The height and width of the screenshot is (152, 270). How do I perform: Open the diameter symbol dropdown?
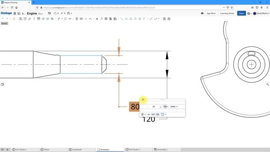click(x=143, y=114)
